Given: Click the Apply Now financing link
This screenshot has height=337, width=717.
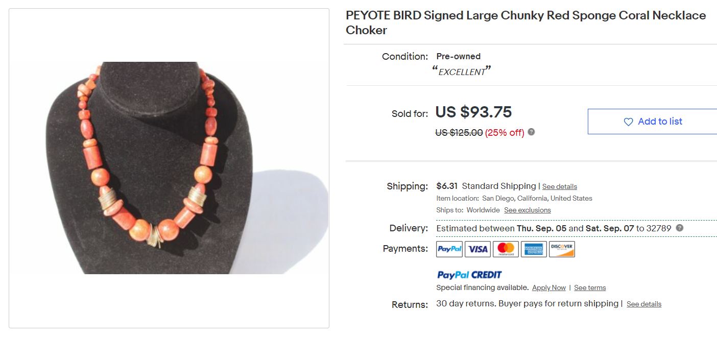Looking at the screenshot, I should click(548, 288).
